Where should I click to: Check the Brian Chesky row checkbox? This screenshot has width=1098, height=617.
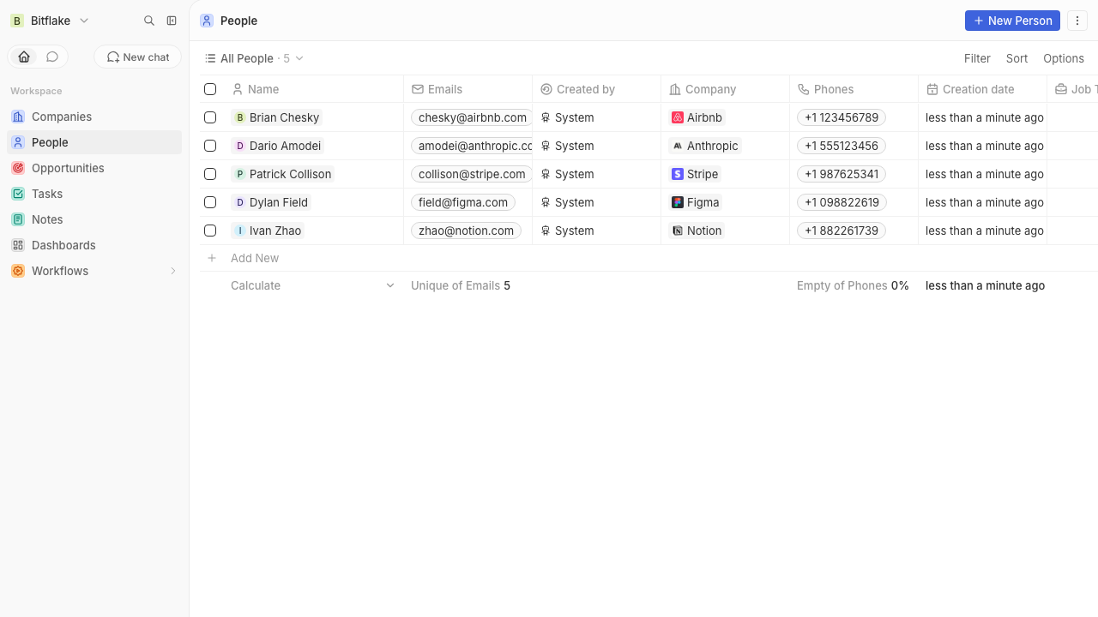(x=210, y=117)
